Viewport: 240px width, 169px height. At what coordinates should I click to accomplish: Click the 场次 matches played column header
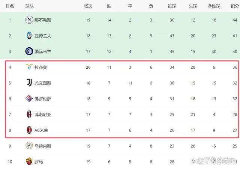point(88,6)
